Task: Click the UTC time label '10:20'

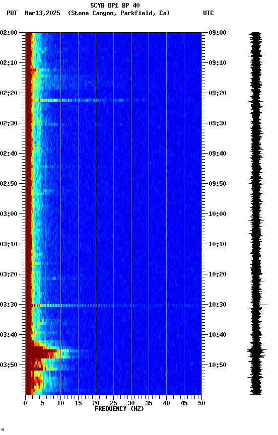Action: click(x=218, y=274)
